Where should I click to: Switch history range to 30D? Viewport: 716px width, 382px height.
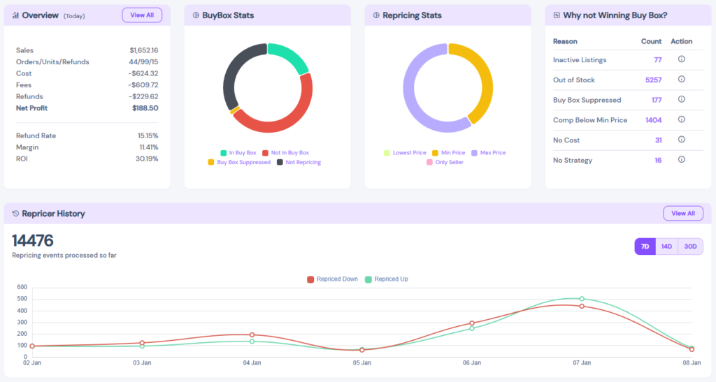690,247
